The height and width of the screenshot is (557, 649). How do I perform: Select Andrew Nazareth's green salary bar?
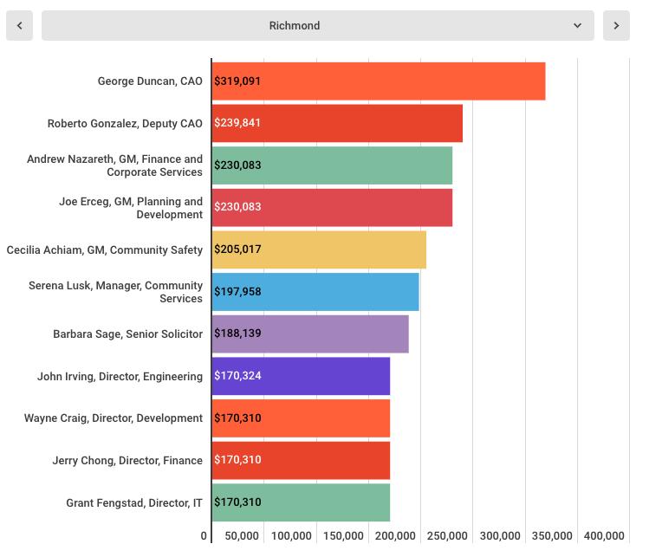tap(332, 165)
